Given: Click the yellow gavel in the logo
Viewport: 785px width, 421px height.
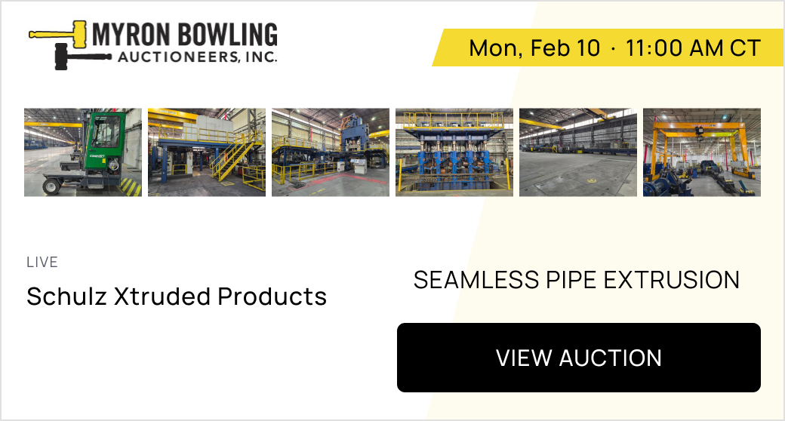Looking at the screenshot, I should 59,34.
